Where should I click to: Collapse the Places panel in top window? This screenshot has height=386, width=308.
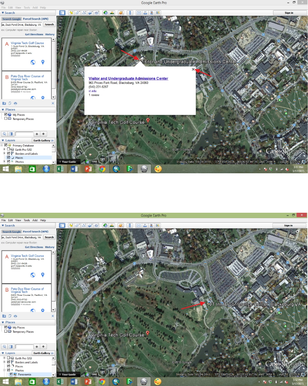pos(3,110)
